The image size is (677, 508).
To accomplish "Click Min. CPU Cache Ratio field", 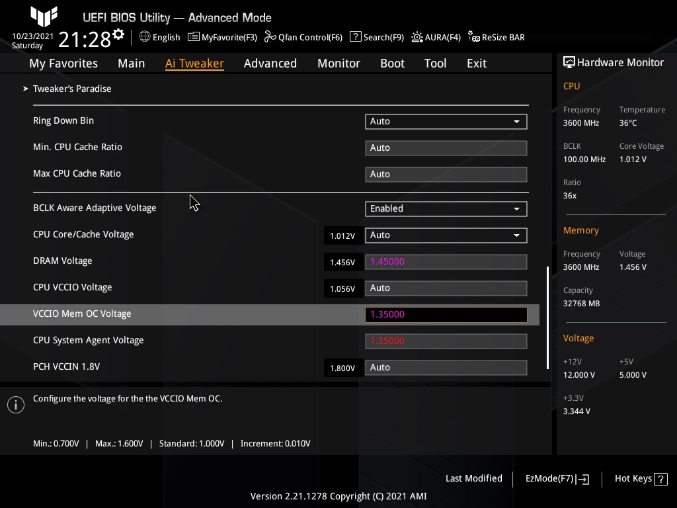I will (446, 148).
